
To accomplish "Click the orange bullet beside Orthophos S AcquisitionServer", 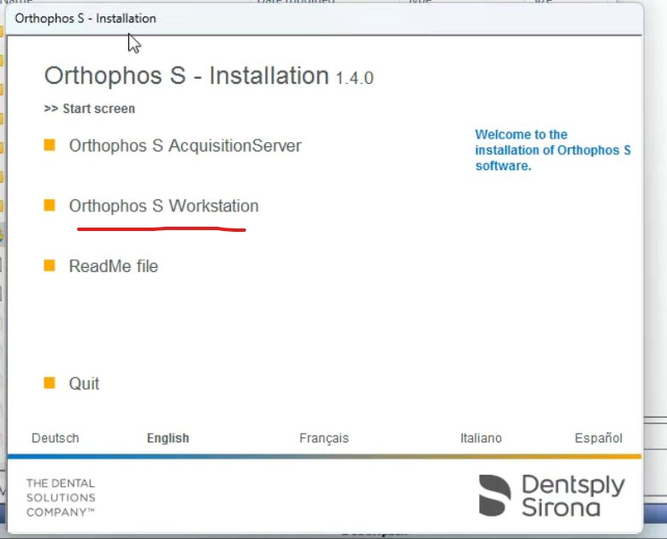I will point(50,145).
